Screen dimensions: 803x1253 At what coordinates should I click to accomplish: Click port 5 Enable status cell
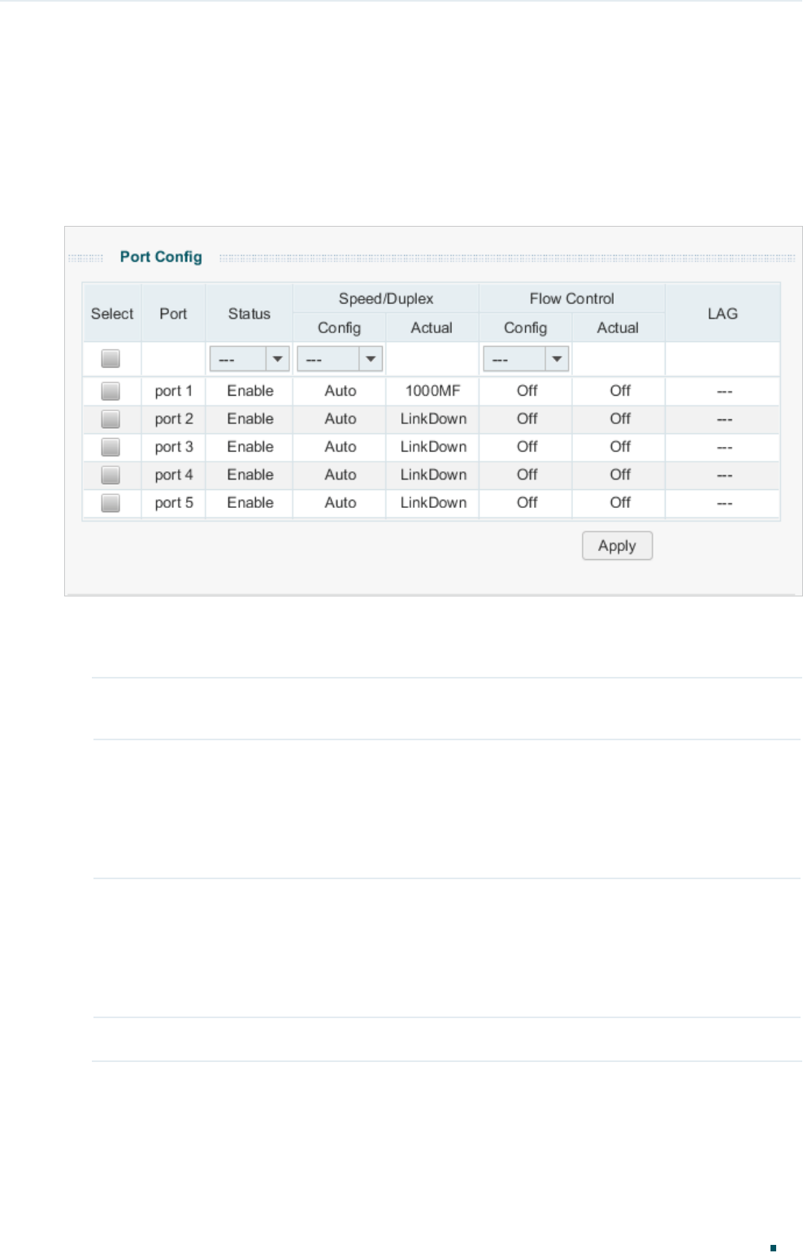250,503
